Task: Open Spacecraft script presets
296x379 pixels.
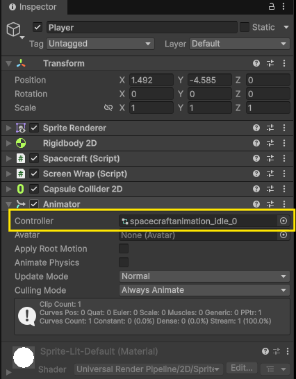Action: (x=270, y=158)
